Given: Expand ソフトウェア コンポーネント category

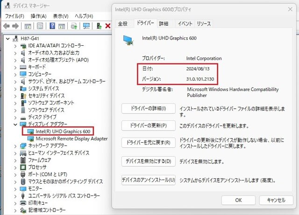Looking at the screenshot, I should (15, 103).
